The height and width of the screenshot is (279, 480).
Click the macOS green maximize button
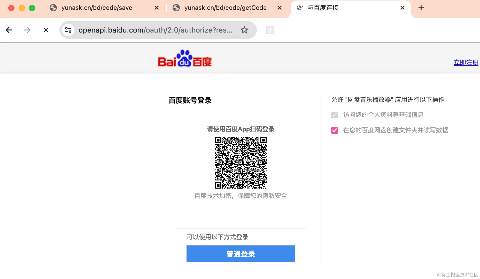coord(32,8)
